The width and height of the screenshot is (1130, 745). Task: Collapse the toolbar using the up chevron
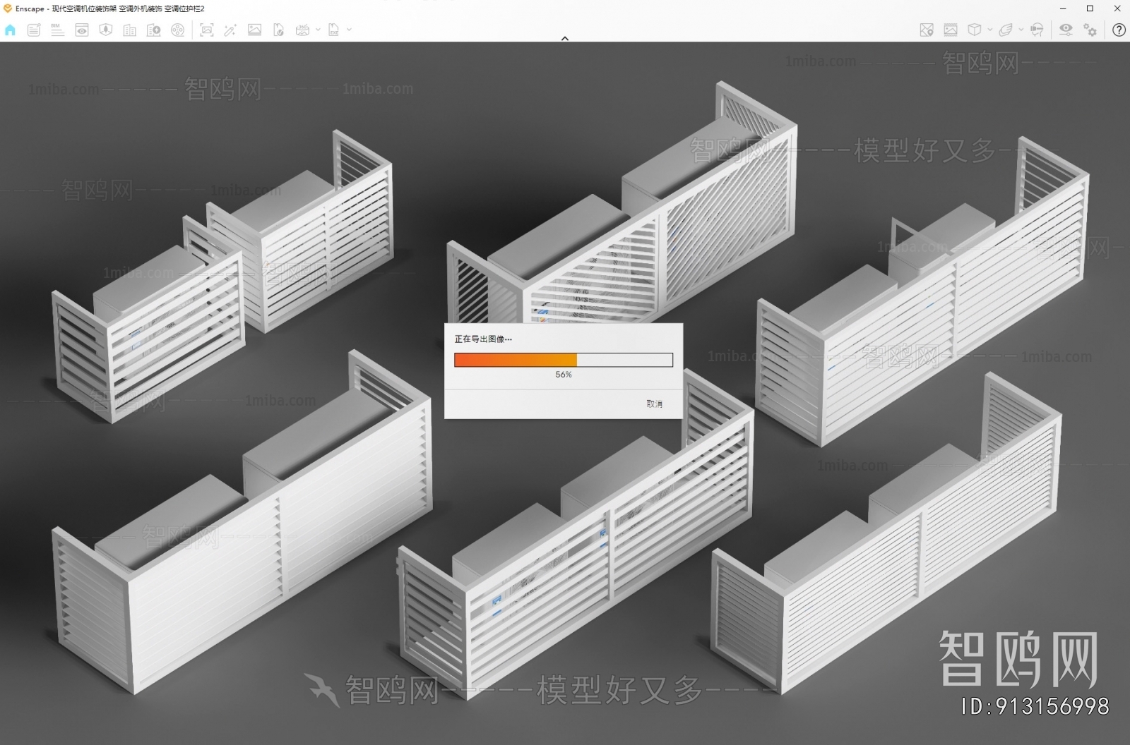pyautogui.click(x=564, y=39)
